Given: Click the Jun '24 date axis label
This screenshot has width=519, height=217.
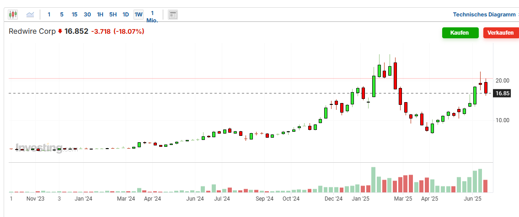Looking at the screenshot, I should point(195,199).
